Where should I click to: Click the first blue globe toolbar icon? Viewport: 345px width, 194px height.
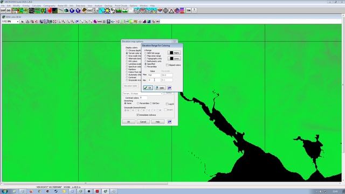[x=72, y=10]
